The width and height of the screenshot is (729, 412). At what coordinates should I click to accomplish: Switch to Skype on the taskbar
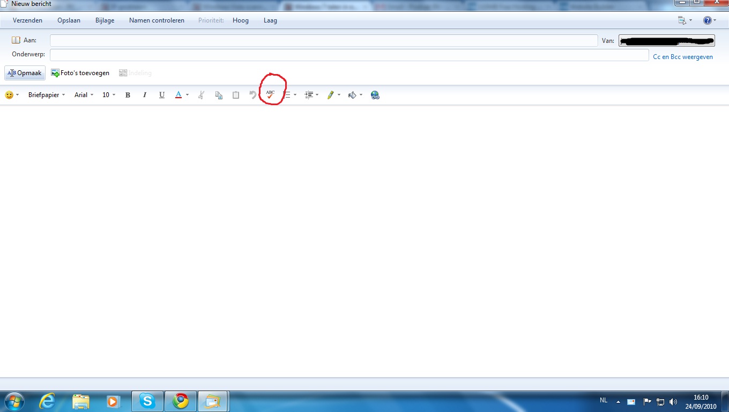(147, 401)
